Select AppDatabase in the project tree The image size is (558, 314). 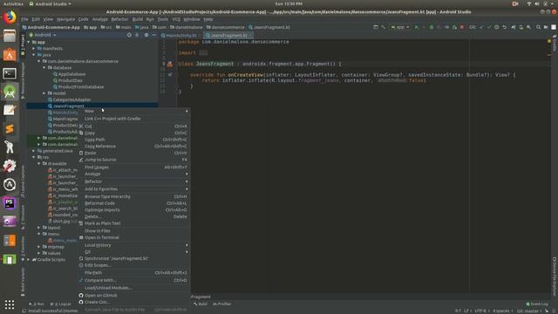click(x=71, y=74)
